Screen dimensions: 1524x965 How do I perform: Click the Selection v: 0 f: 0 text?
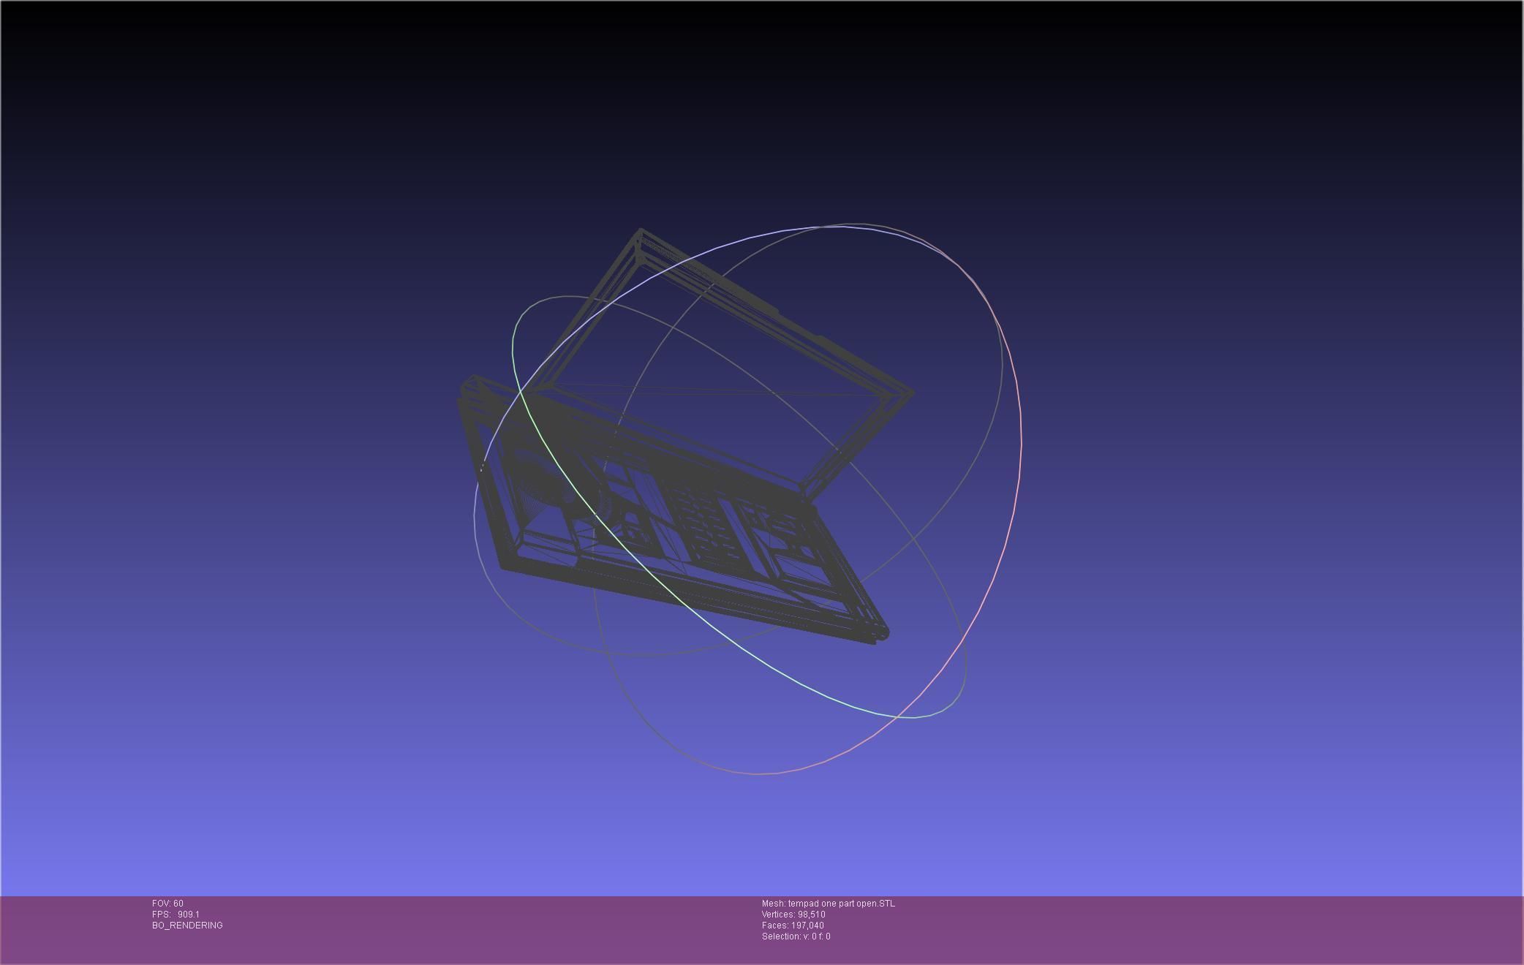pyautogui.click(x=796, y=936)
